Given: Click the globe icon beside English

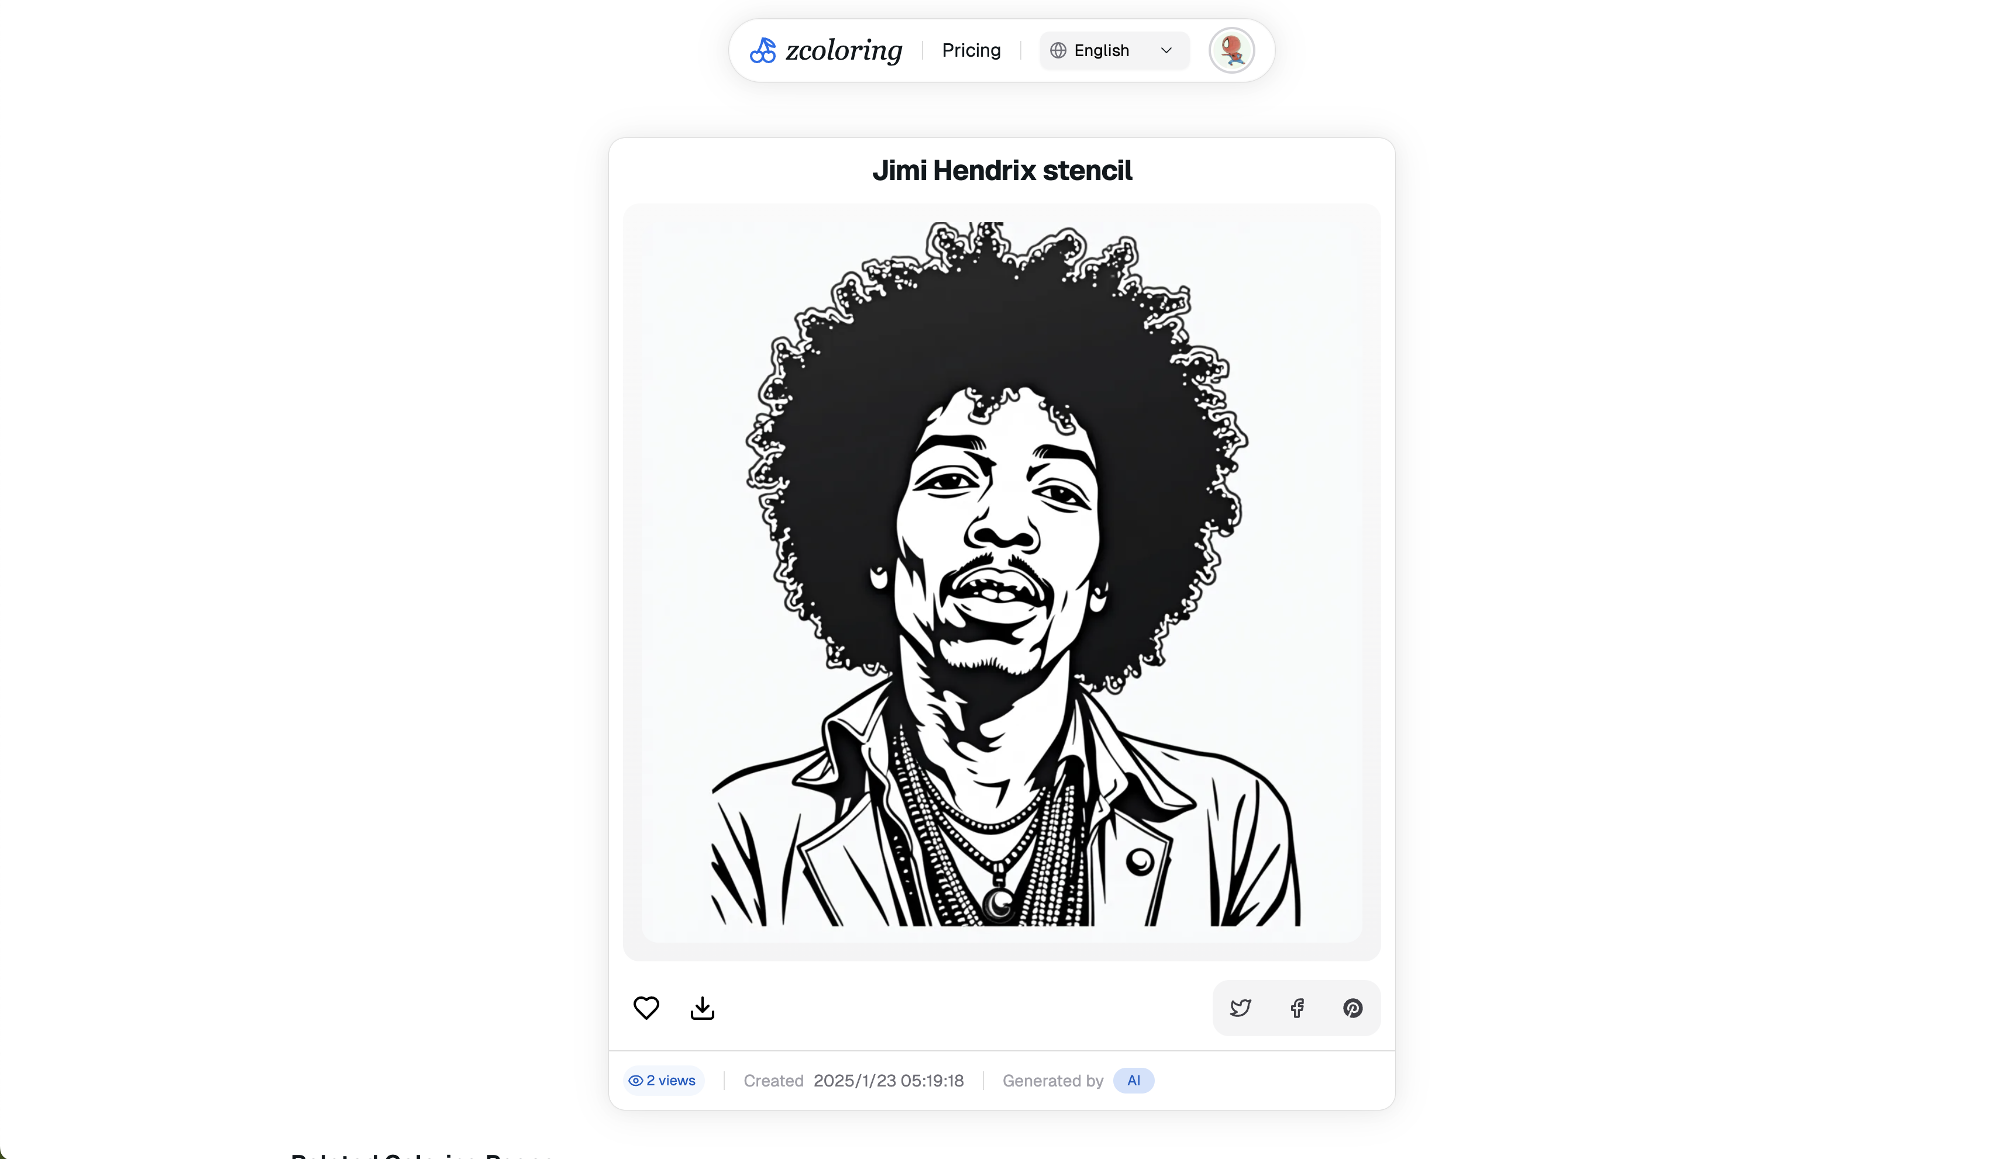Looking at the screenshot, I should pos(1058,51).
